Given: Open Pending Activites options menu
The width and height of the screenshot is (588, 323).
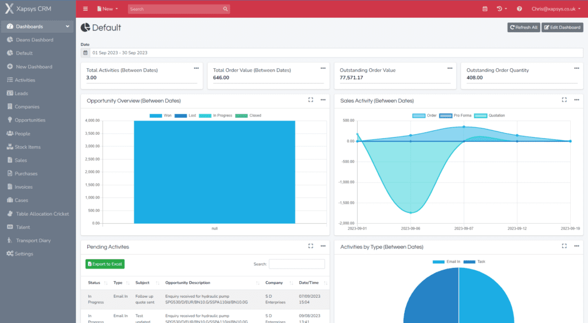Looking at the screenshot, I should click(323, 246).
